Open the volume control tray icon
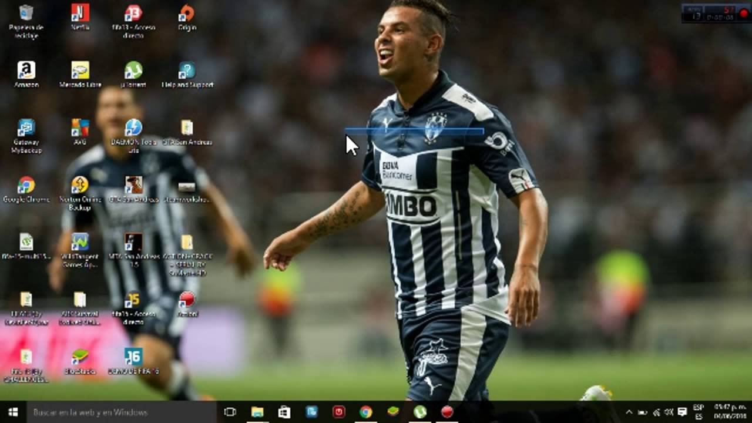This screenshot has width=752, height=423. tap(669, 412)
